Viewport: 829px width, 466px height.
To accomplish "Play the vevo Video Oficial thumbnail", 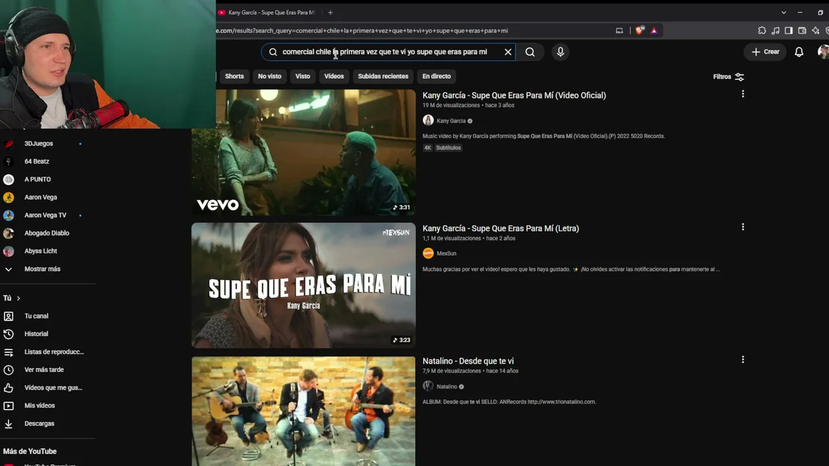I will click(x=303, y=152).
